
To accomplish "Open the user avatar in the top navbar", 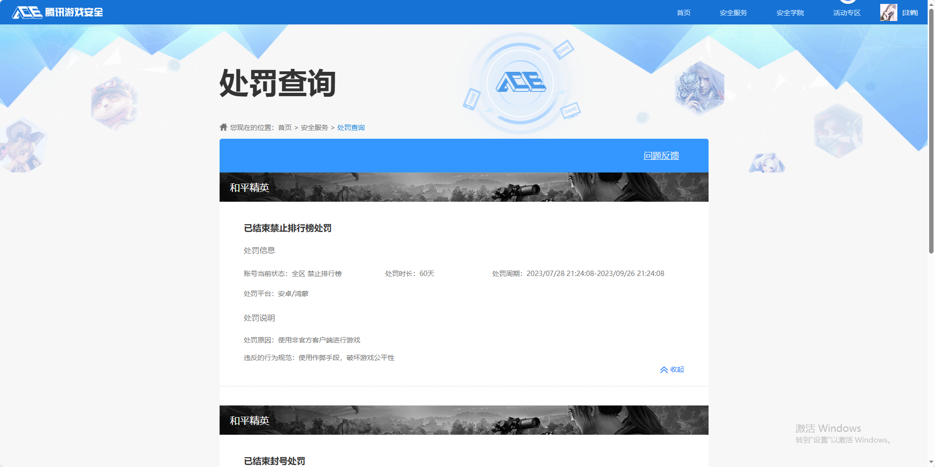I will pos(888,12).
